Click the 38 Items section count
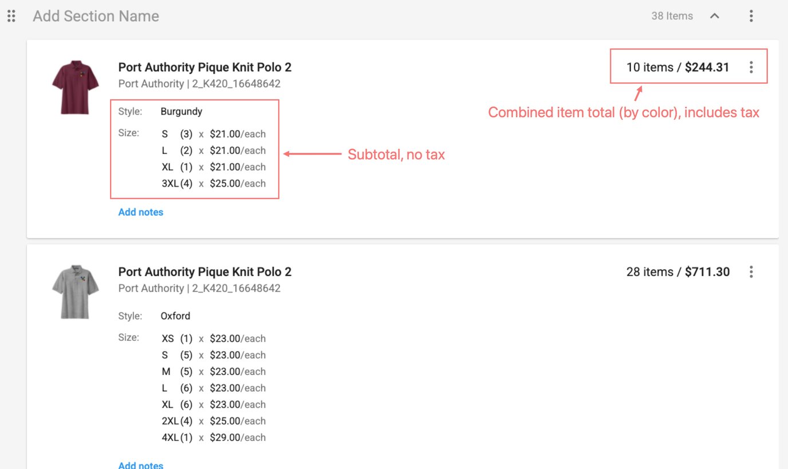788x469 pixels. tap(672, 16)
